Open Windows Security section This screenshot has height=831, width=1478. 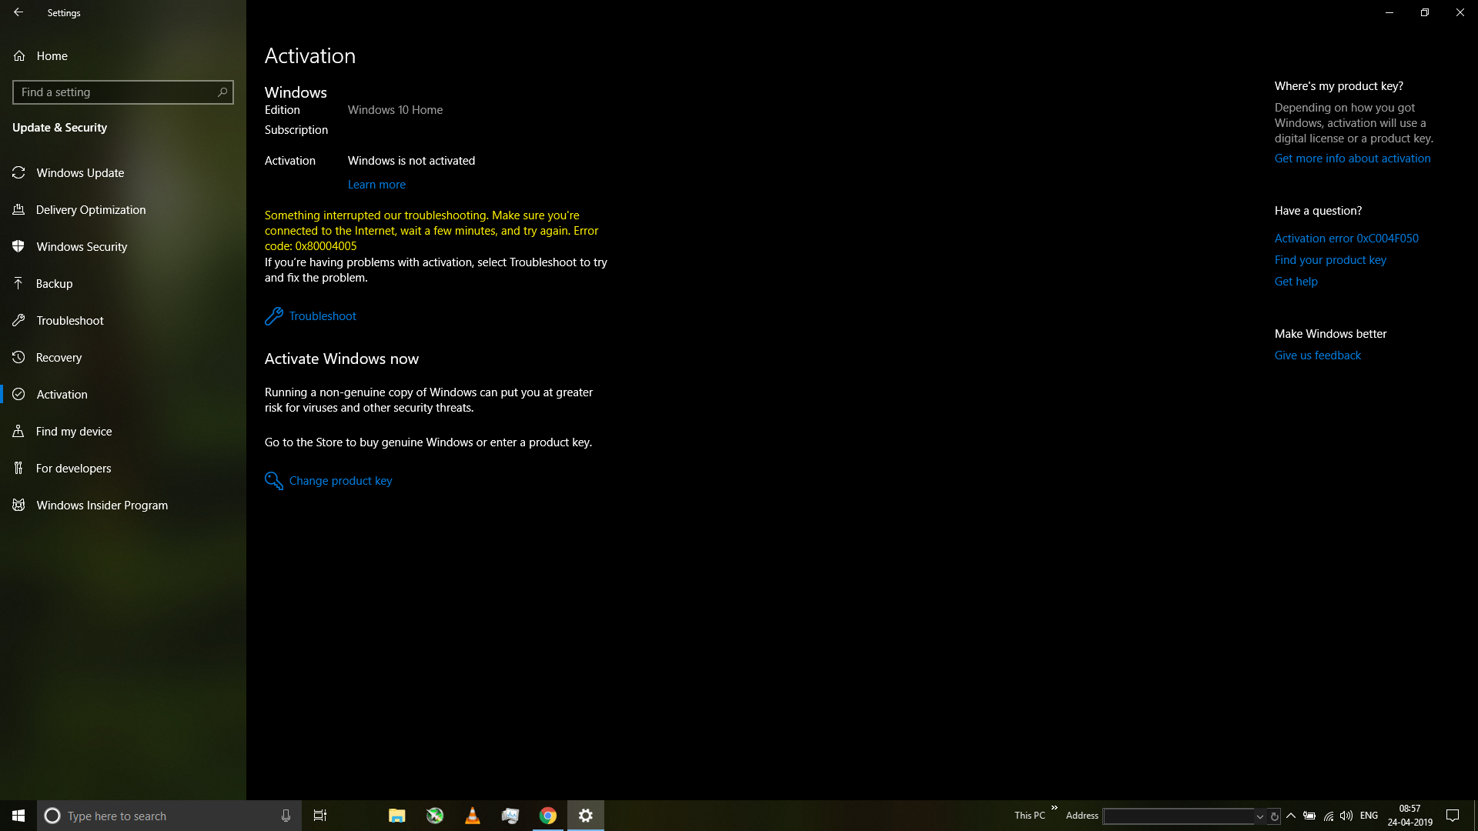click(x=123, y=247)
